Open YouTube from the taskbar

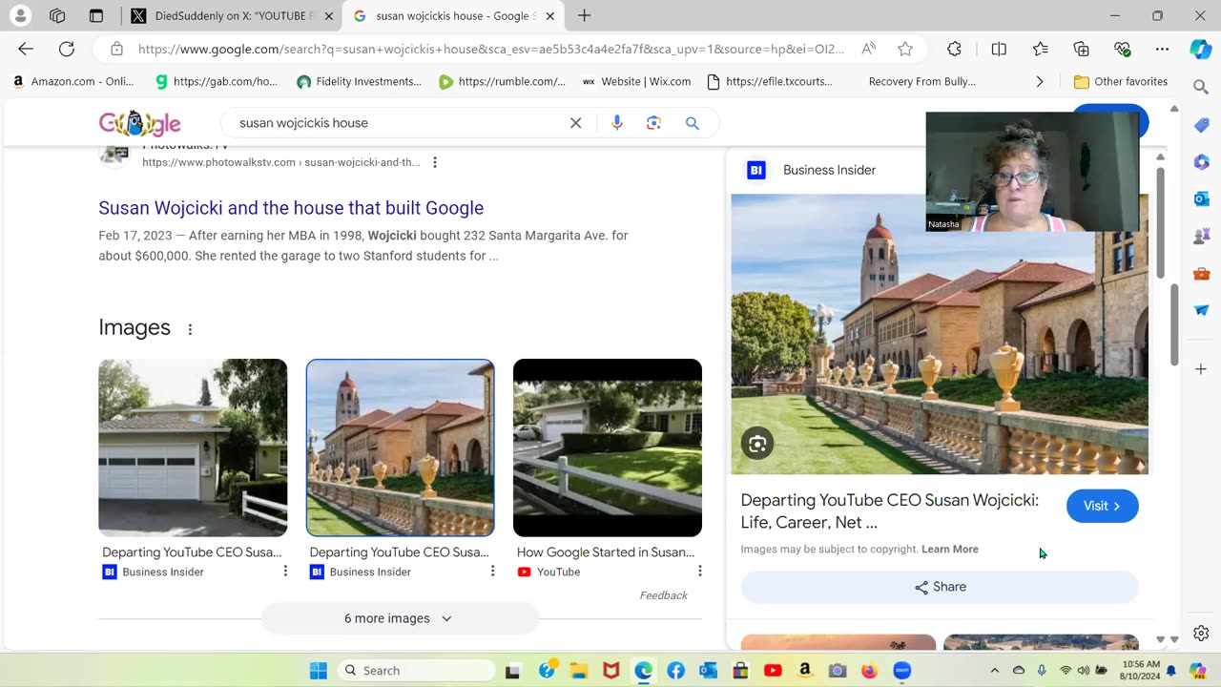click(x=773, y=671)
